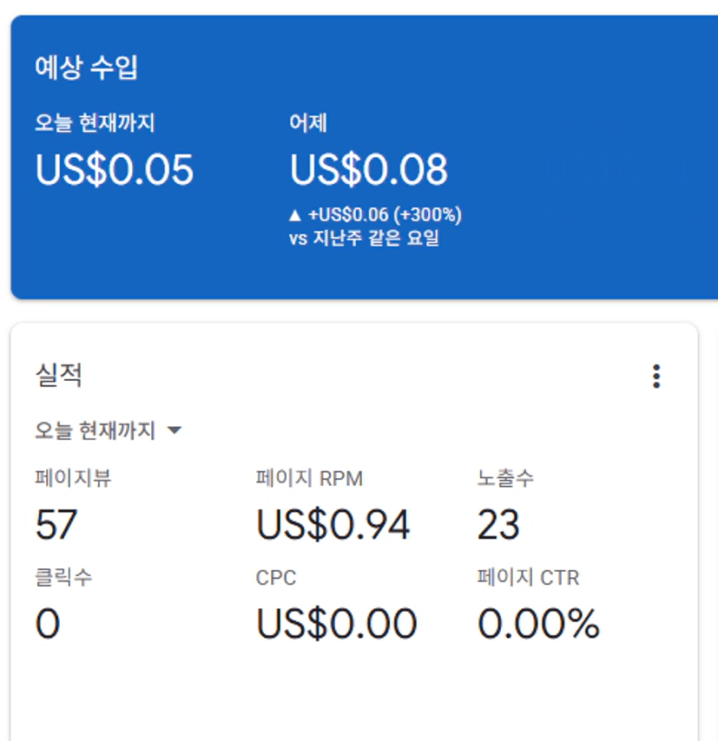This screenshot has width=718, height=741.
Task: Click the 페이지뷰 metric label
Action: tap(74, 478)
